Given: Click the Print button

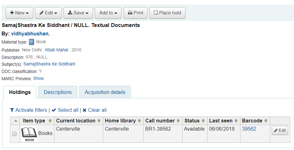Looking at the screenshot, I should 136,13.
